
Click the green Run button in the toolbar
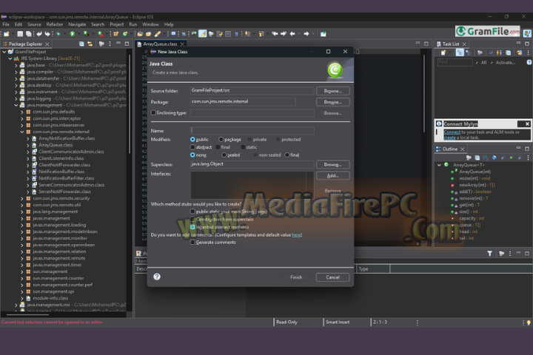click(x=72, y=34)
